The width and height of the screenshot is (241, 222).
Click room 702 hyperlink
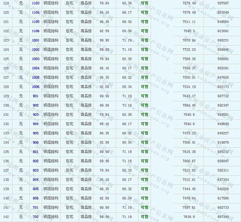click(x=36, y=217)
